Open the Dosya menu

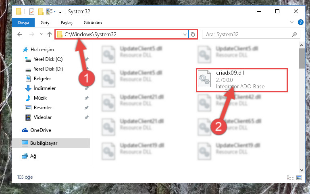pos(23,23)
